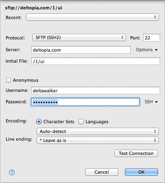This screenshot has width=165, height=183.
Task: Click the Password field
Action: 85,102
